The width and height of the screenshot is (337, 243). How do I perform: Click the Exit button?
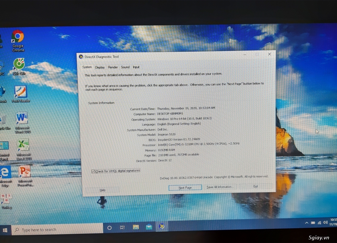pos(255,186)
